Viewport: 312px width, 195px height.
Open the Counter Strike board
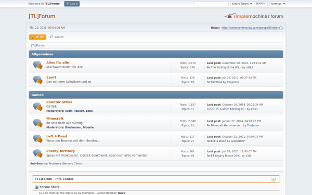59,102
